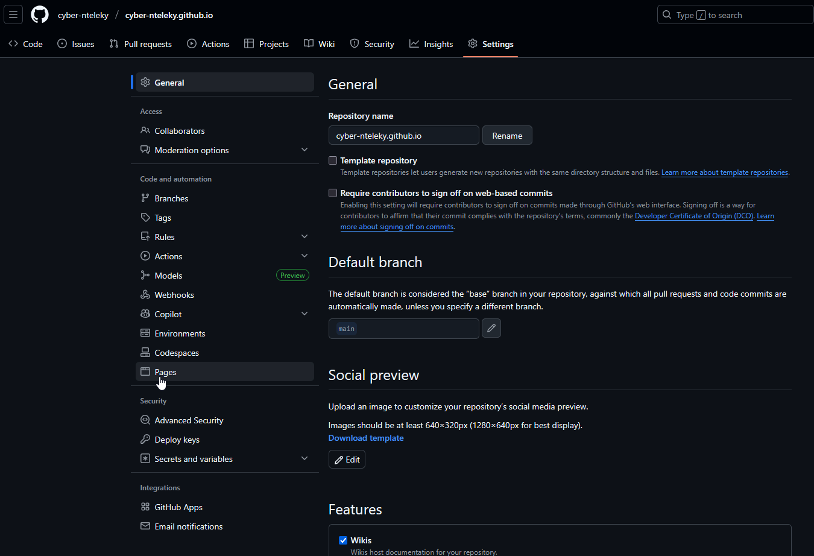Click the Webhooks icon in sidebar

[145, 294]
